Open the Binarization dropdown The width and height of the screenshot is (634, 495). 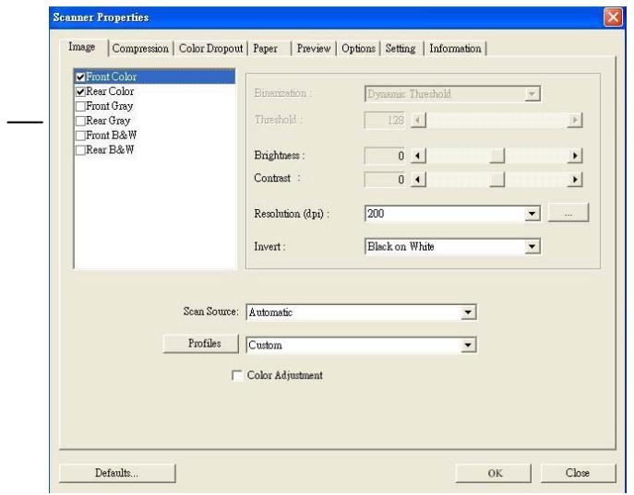532,94
